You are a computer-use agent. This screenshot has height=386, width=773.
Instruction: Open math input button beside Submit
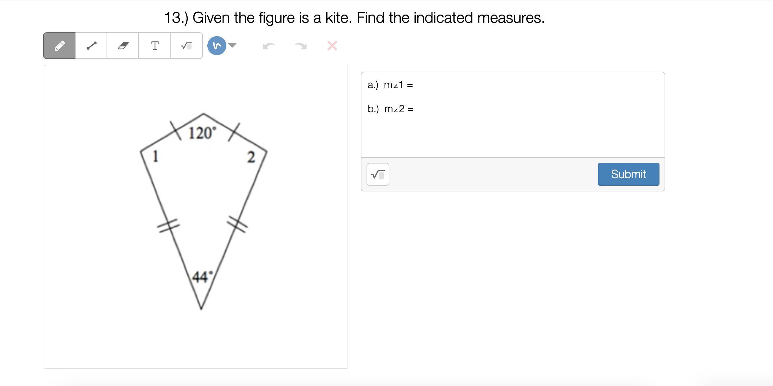coord(378,174)
